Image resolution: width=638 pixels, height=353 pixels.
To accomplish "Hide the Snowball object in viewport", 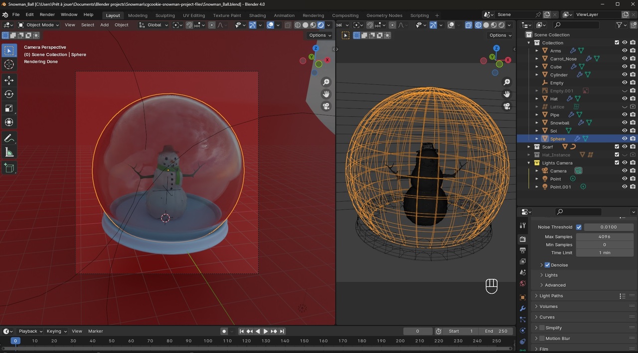I will 624,123.
